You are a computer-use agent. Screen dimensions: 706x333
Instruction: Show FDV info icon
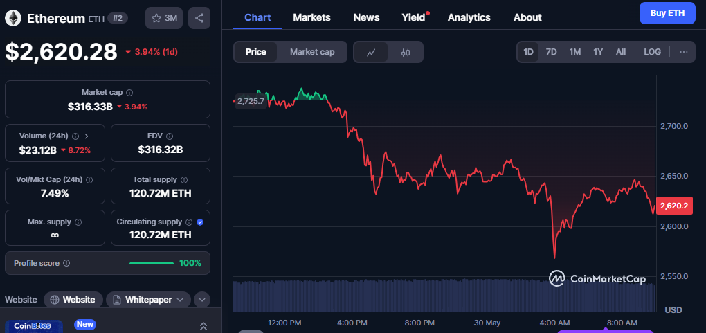170,136
